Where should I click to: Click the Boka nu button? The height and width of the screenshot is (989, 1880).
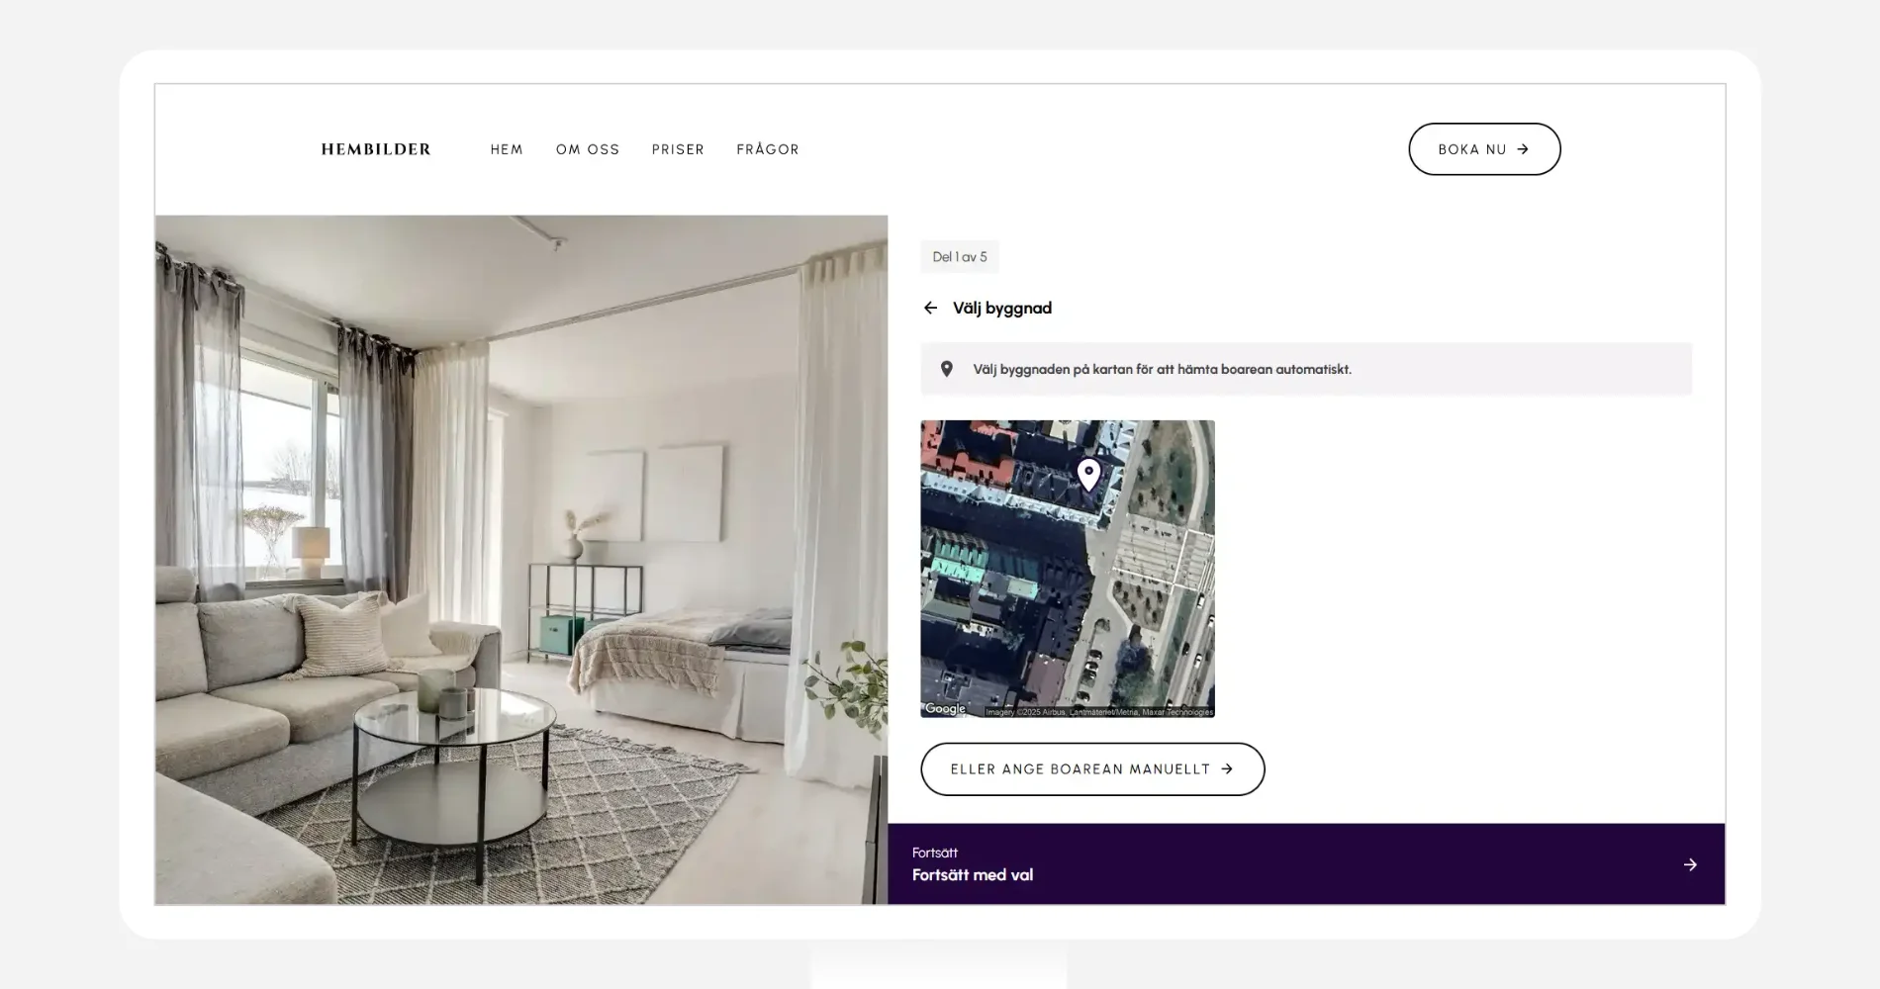[x=1484, y=149]
